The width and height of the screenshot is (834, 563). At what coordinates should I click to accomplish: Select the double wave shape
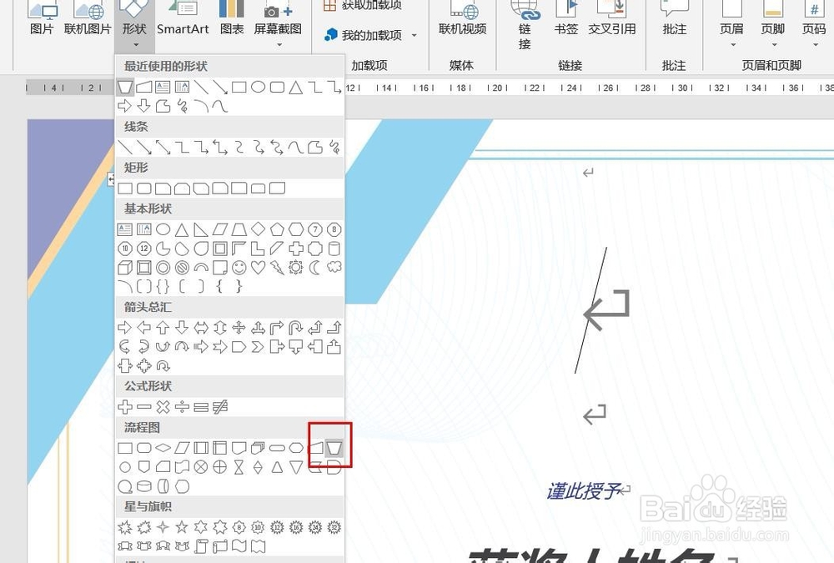pos(258,546)
